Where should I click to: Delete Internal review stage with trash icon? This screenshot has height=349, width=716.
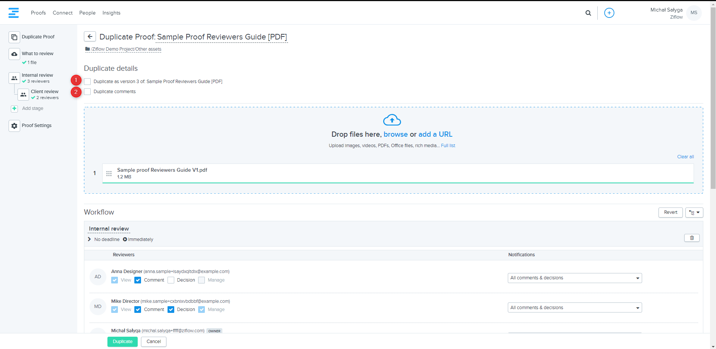pyautogui.click(x=691, y=238)
